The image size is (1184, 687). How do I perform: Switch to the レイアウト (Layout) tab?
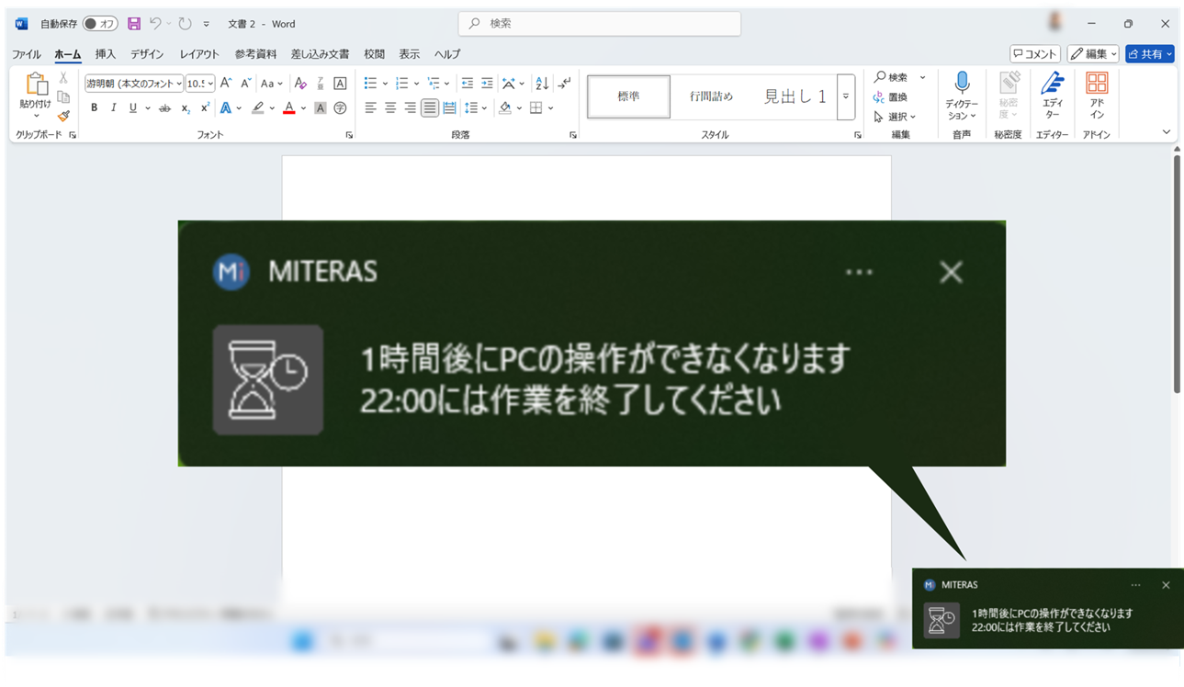coord(199,54)
